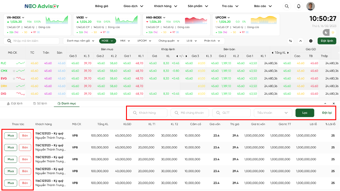Open notifications bell icon
The width and height of the screenshot is (340, 191).
pyautogui.click(x=299, y=6)
